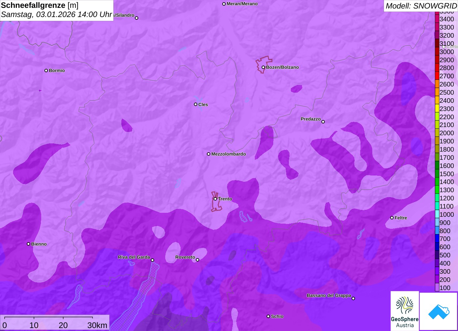Viewport: 458px width, 331px height.
Task: Click the Feltre label text
Action: pyautogui.click(x=401, y=218)
